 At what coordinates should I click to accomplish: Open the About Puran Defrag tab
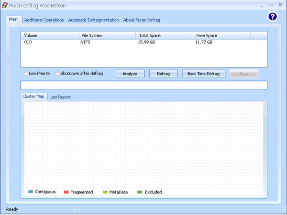pyautogui.click(x=142, y=20)
